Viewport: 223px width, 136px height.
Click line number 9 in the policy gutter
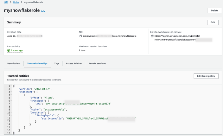point(9,110)
